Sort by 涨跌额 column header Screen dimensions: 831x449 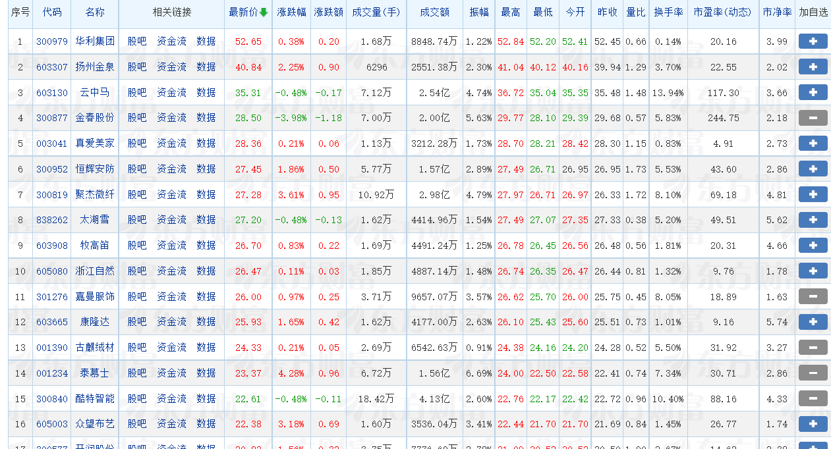pyautogui.click(x=328, y=13)
